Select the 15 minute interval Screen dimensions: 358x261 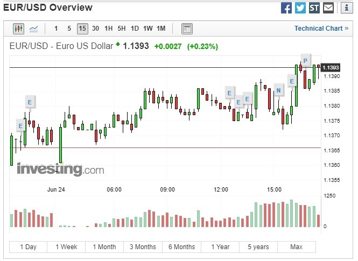click(x=82, y=29)
